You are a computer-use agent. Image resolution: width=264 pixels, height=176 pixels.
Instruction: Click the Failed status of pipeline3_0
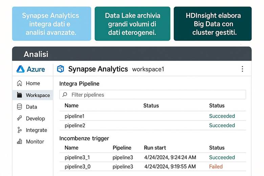click(x=216, y=167)
